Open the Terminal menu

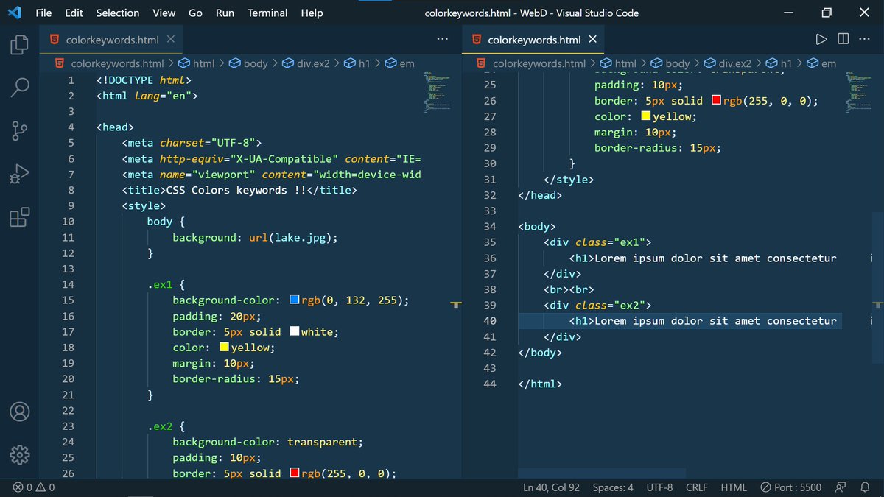[267, 13]
